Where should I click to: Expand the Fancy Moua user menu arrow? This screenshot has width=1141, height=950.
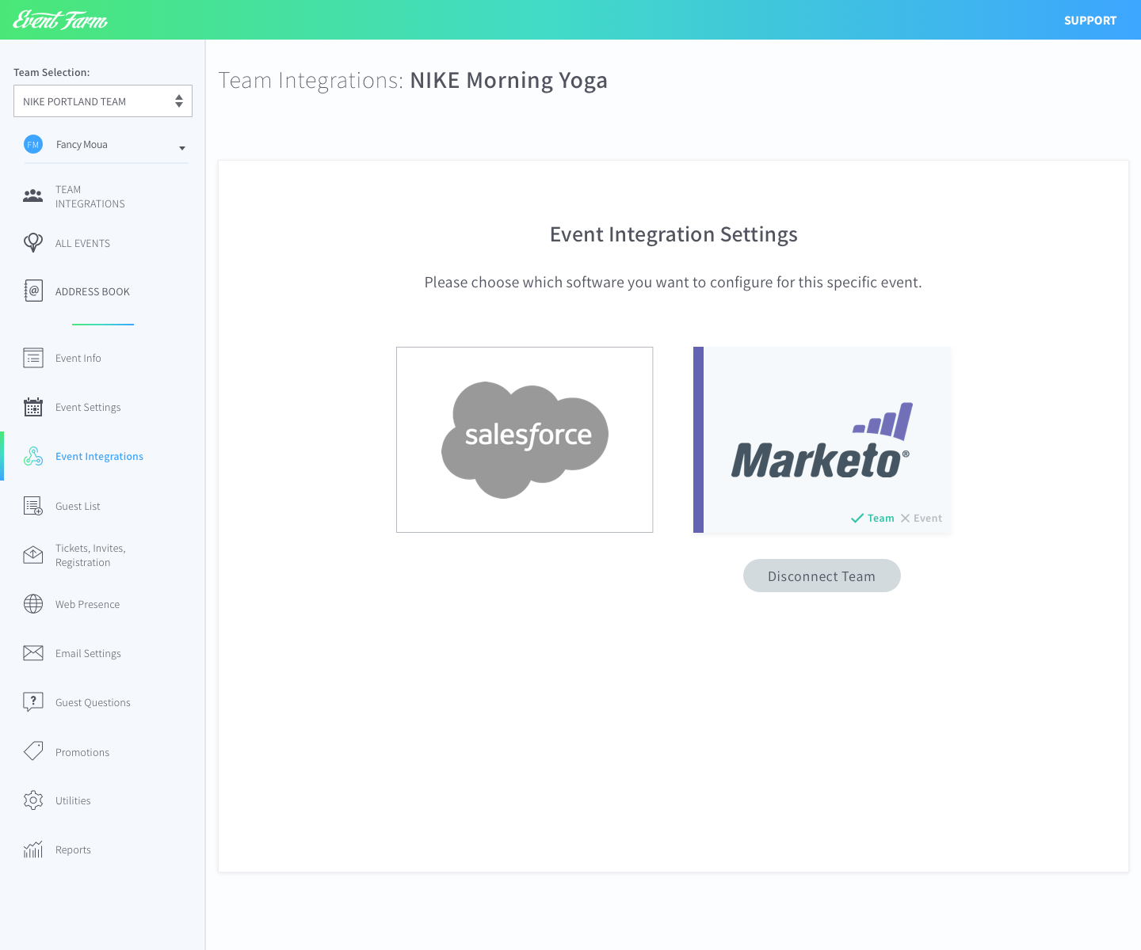[x=182, y=148]
